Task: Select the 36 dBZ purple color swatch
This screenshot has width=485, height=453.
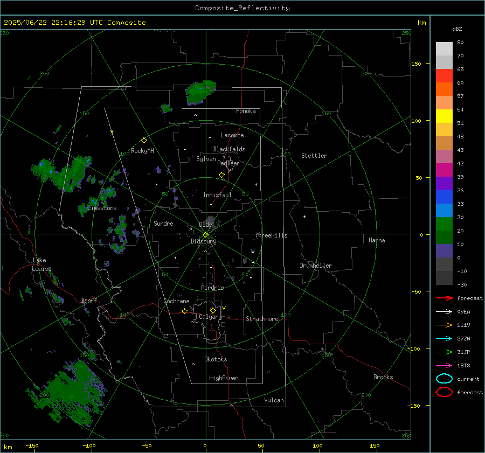Action: (444, 183)
